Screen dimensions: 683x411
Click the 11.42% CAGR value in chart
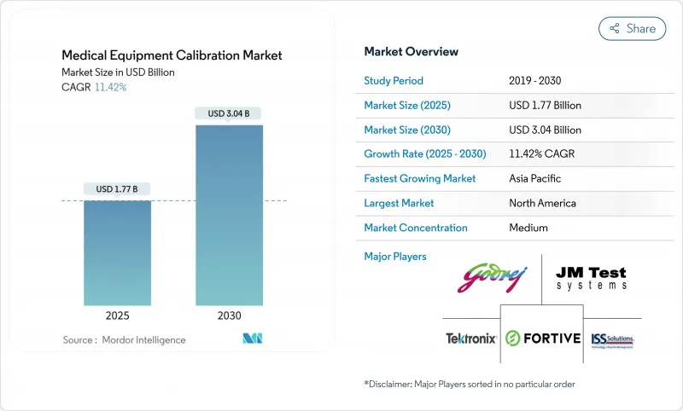point(110,87)
